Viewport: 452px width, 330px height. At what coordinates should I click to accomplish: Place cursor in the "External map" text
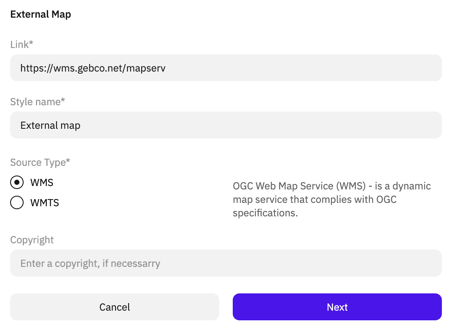tap(50, 125)
